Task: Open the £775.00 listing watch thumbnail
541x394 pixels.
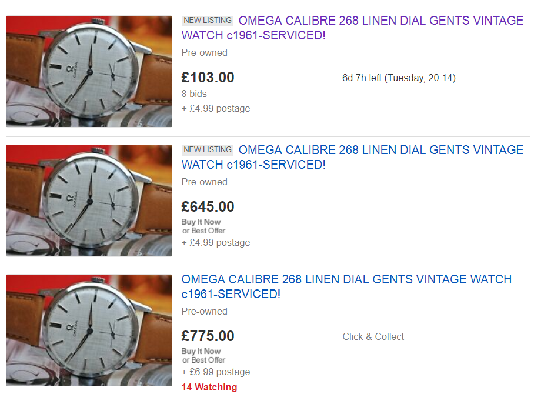Action: tap(89, 330)
